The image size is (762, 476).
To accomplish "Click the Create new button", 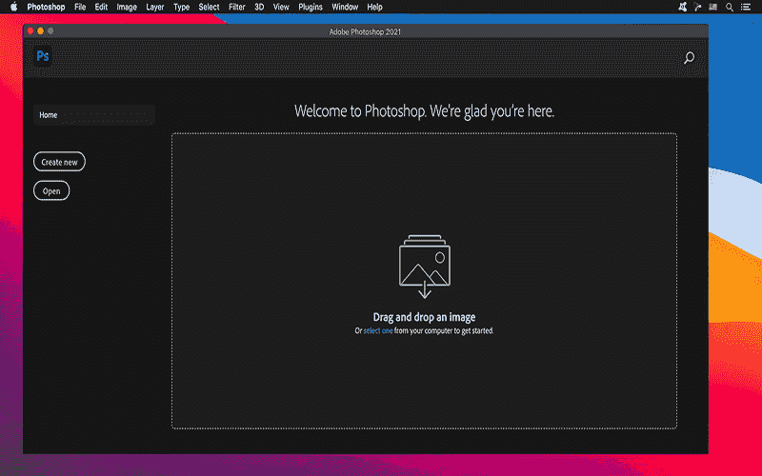I will click(59, 162).
